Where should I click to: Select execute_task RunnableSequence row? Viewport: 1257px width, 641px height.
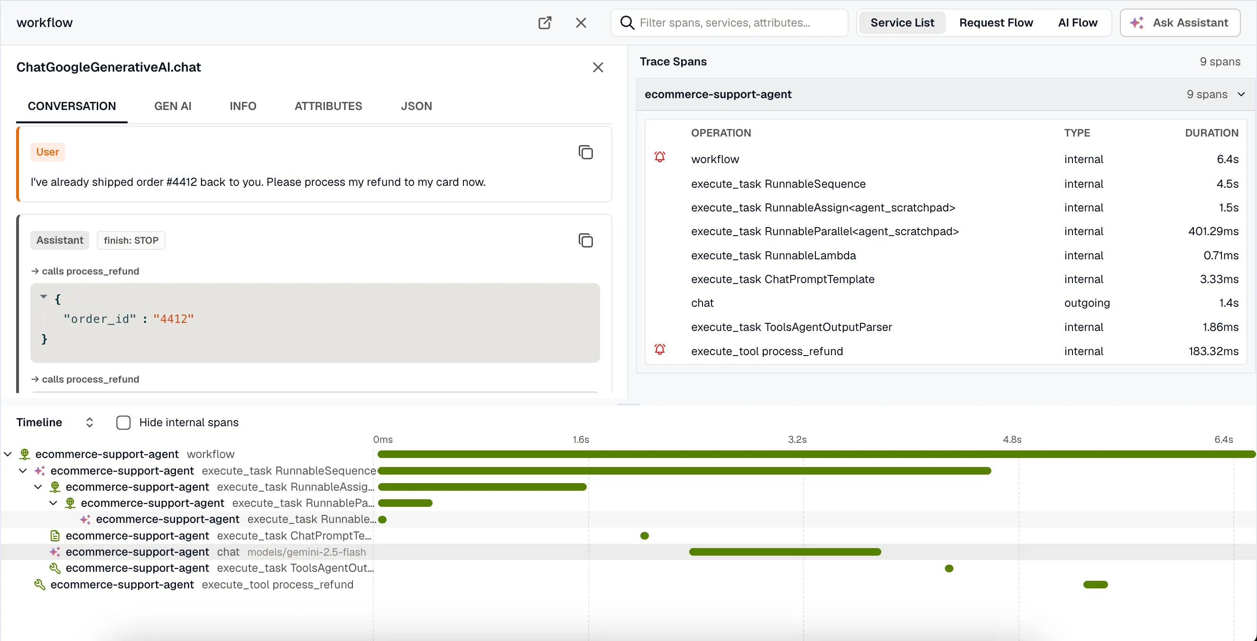point(946,184)
